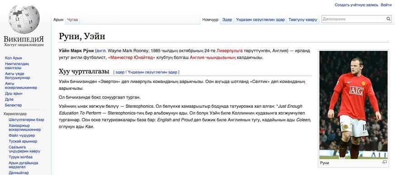Open Ниитилелдиң хаалгазы sidebar link
Screen dimensions: 395x175
17,66
